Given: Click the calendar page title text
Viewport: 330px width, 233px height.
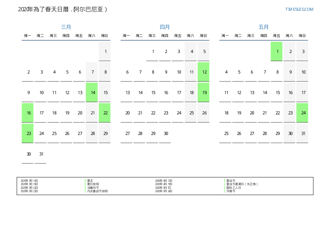Looking at the screenshot, I should [x=63, y=9].
